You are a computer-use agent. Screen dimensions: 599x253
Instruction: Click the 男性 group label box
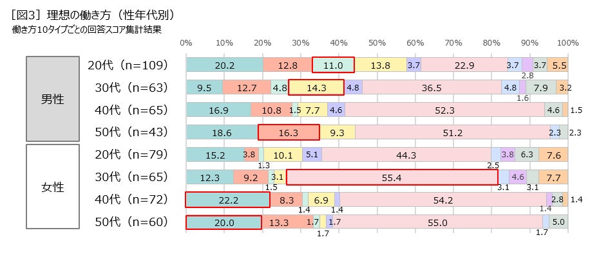pyautogui.click(x=53, y=99)
